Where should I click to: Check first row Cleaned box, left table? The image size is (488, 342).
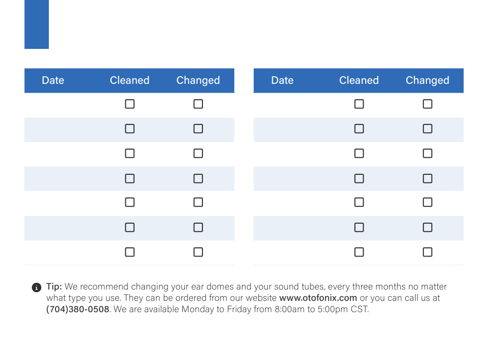click(130, 104)
